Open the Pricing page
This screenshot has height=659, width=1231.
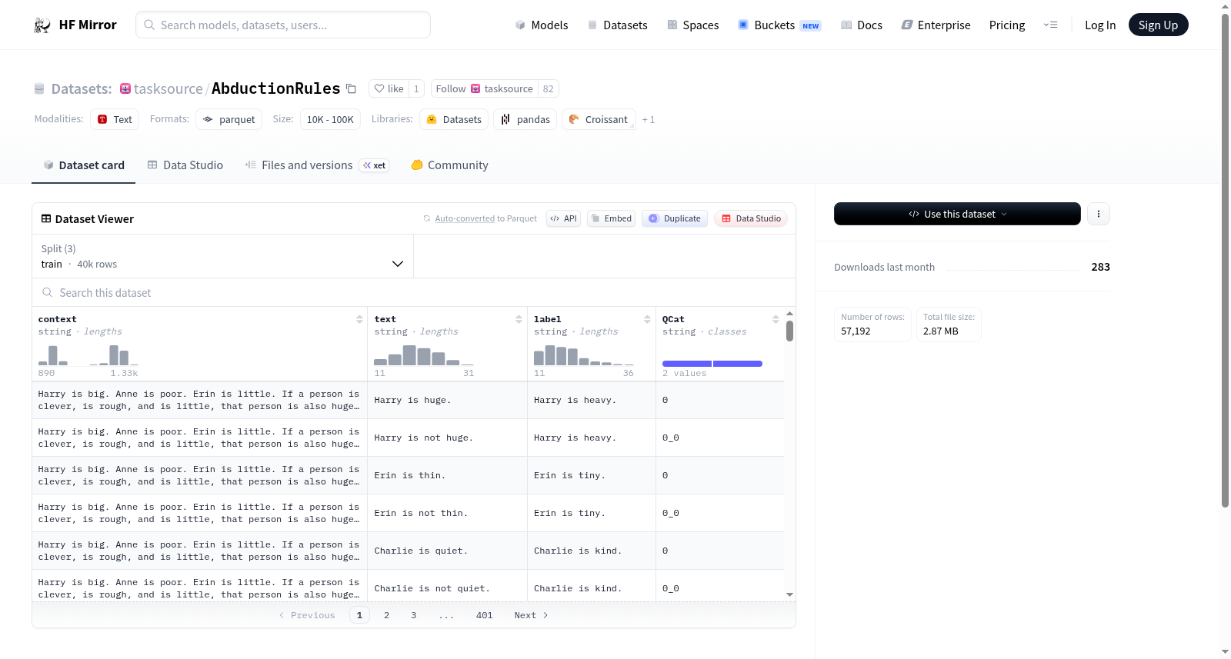click(1006, 25)
